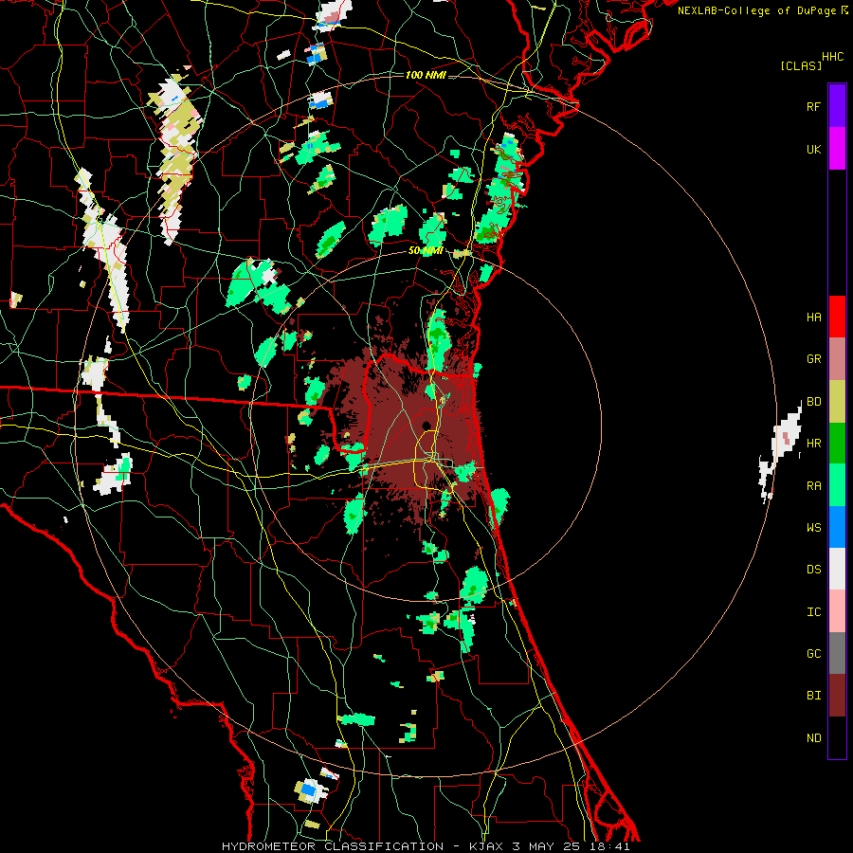Click the black radar site dot
Viewport: 853px width, 853px height.
click(x=426, y=426)
